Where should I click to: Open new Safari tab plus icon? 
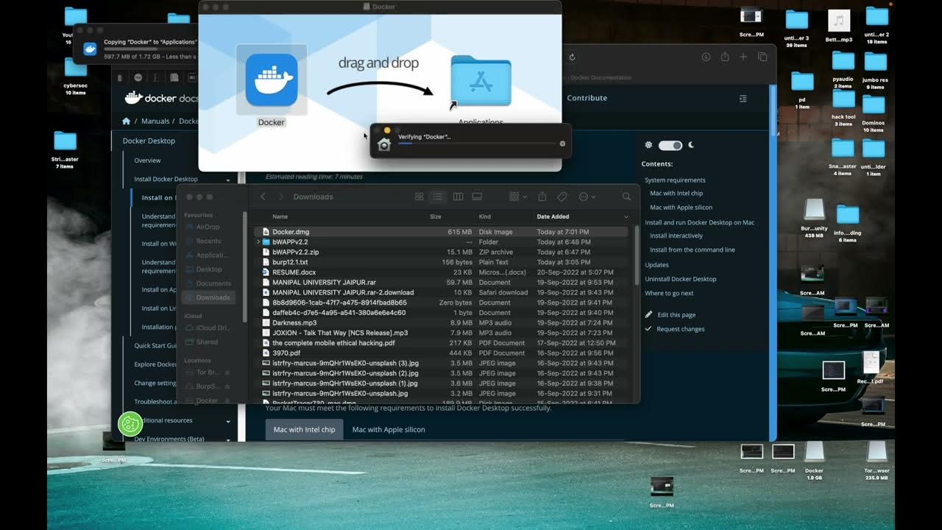743,57
